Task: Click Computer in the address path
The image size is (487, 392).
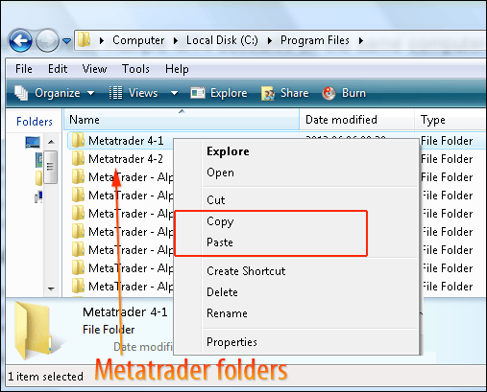Action: tap(138, 40)
